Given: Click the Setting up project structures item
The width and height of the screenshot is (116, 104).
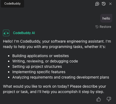Looking at the screenshot, I should coord(37,66).
